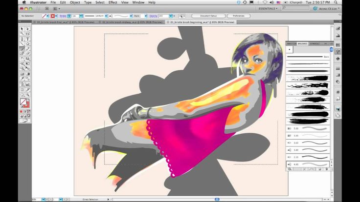Select the Scale tool
This screenshot has height=202, width=360.
pyautogui.click(x=27, y=59)
